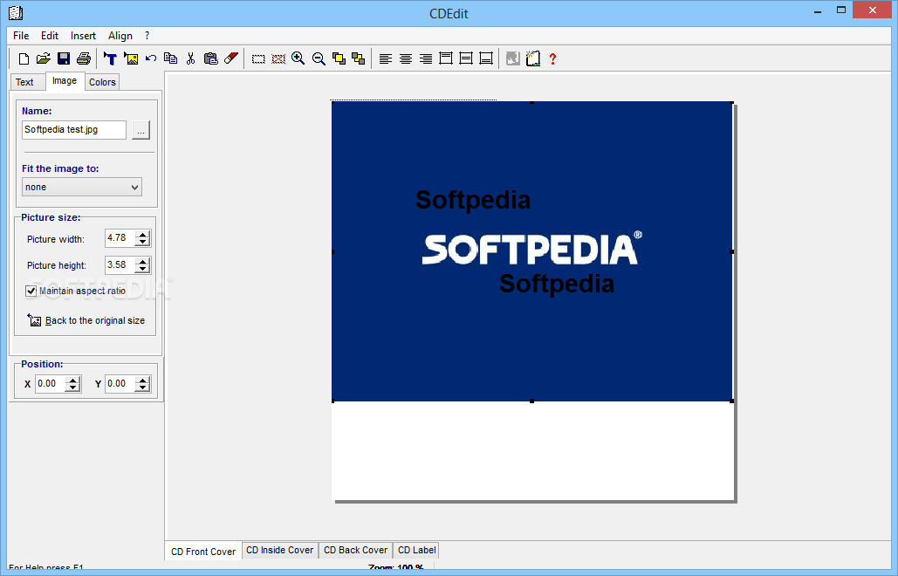This screenshot has width=898, height=576.
Task: Open the Align menu
Action: (x=120, y=36)
